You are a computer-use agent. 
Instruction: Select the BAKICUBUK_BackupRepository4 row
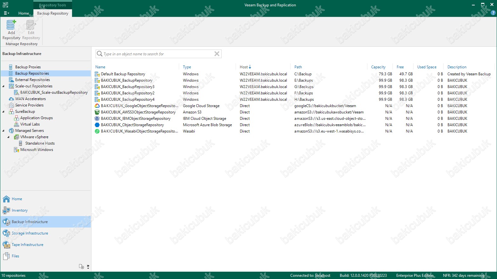pos(294,99)
